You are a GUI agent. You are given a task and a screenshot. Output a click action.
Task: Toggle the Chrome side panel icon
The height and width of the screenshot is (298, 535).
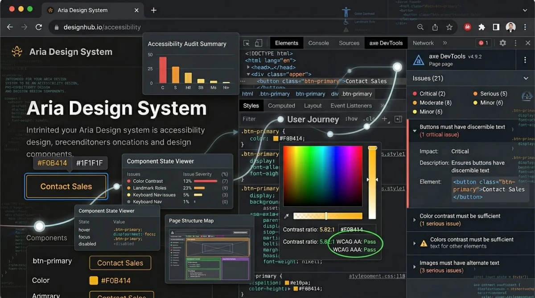click(496, 27)
